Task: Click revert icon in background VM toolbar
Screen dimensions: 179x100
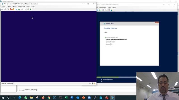Action: [106, 10]
